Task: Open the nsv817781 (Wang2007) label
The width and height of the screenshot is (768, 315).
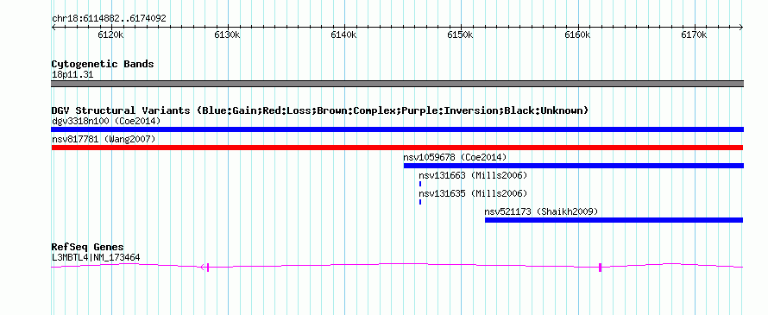Action: click(104, 139)
